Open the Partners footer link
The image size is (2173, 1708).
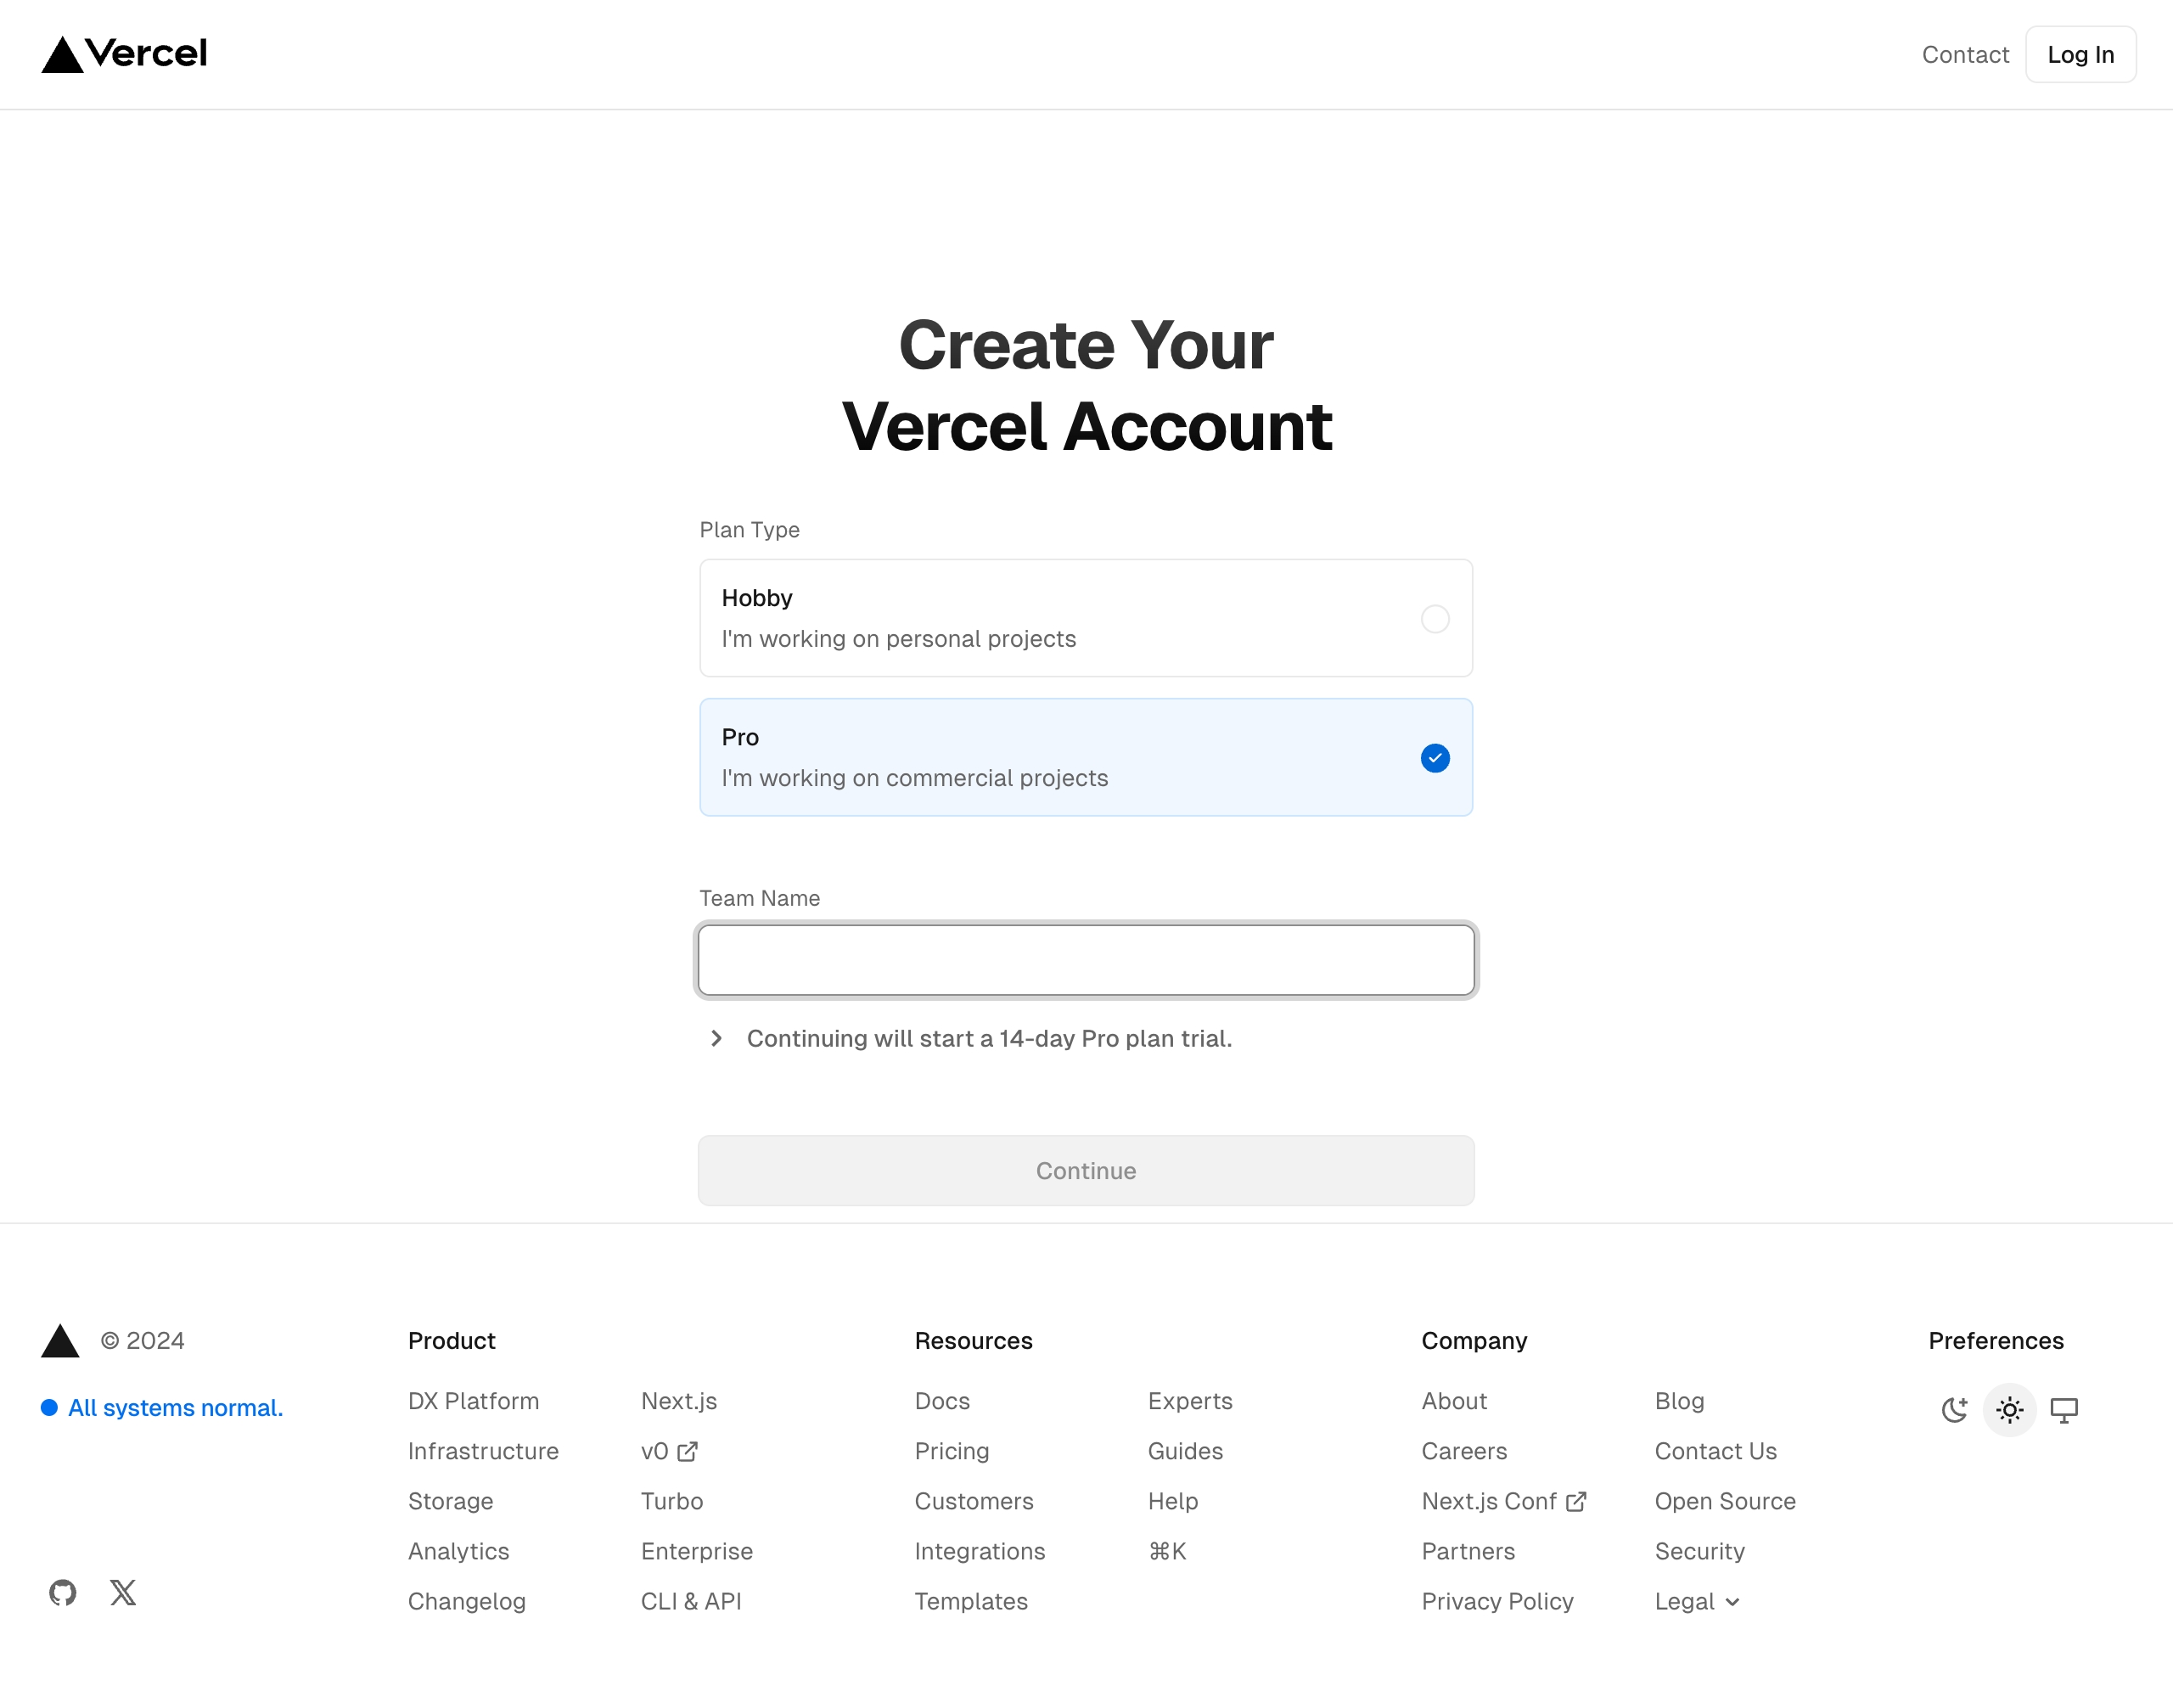coord(1468,1551)
